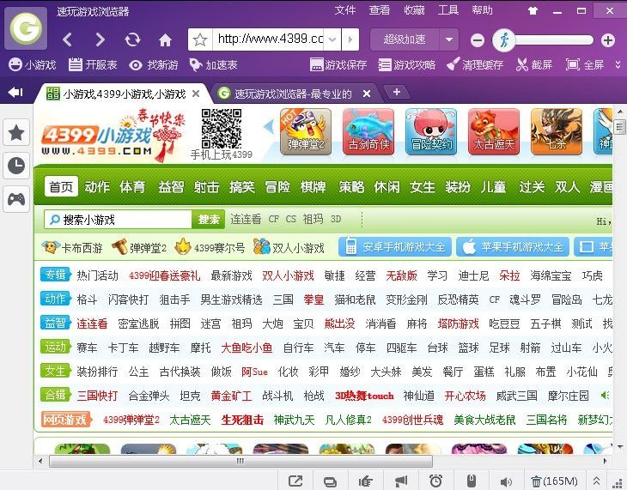Mute sound with speaker icon
The image size is (627, 490).
(x=506, y=481)
